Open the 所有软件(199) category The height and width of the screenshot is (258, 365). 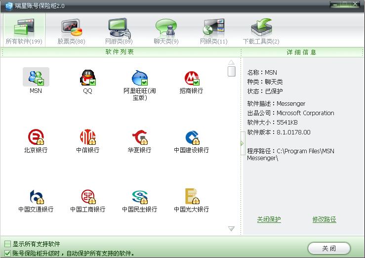pyautogui.click(x=24, y=31)
